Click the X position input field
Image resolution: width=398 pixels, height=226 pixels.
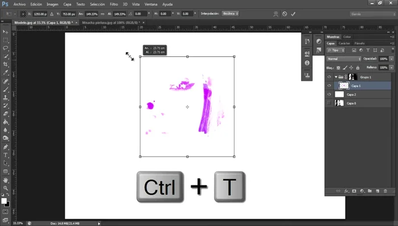pos(40,14)
